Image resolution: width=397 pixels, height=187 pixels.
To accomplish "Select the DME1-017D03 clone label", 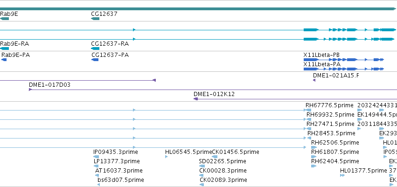I will point(49,85).
